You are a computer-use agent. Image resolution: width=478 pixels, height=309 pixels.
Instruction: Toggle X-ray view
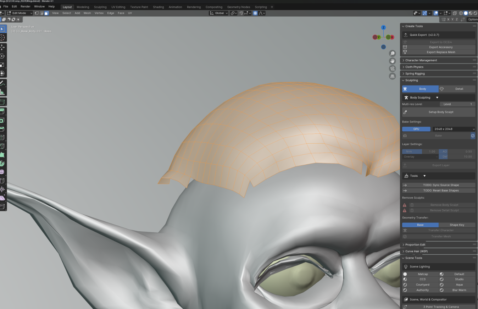(455, 13)
